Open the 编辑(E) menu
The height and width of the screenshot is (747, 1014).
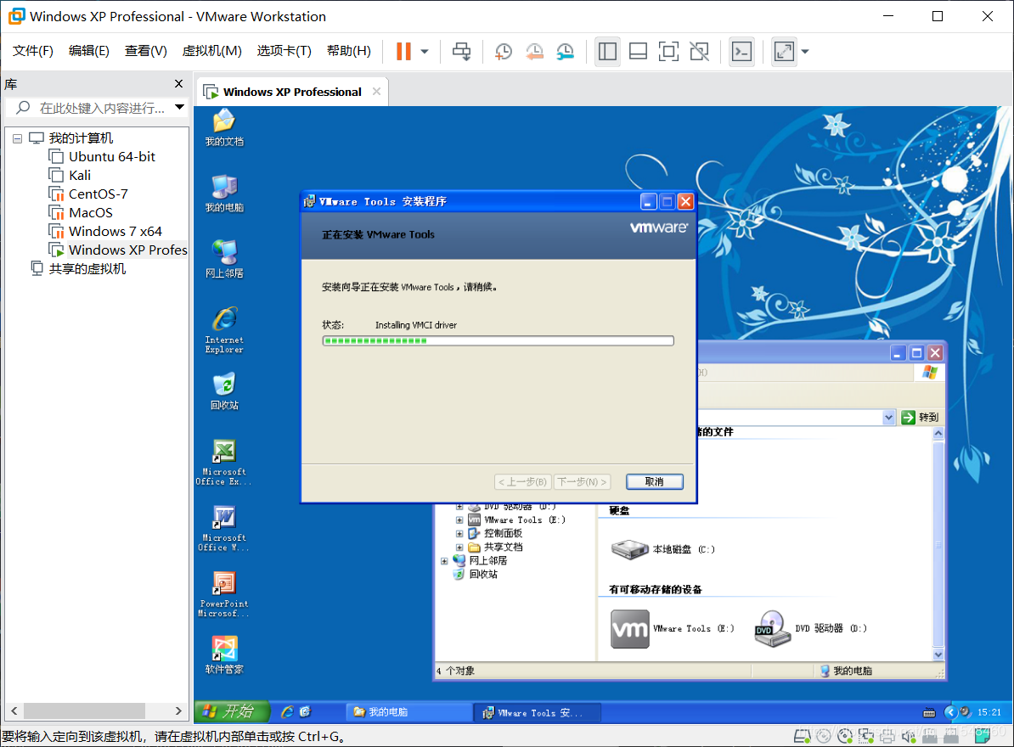click(x=88, y=50)
